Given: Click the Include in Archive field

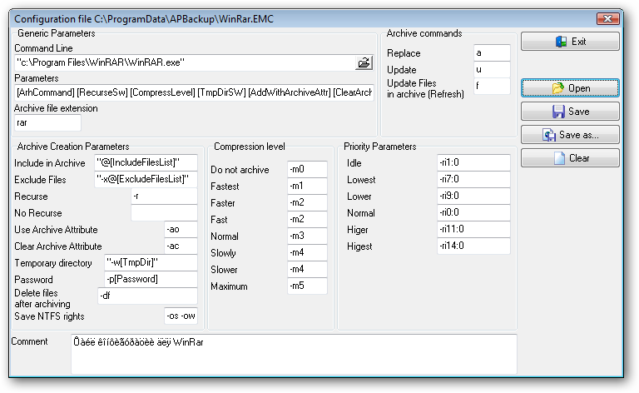Looking at the screenshot, I should pos(146,162).
